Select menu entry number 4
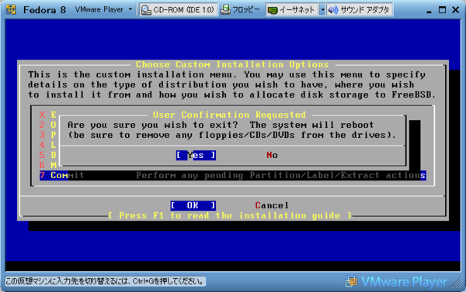 [x=47, y=145]
